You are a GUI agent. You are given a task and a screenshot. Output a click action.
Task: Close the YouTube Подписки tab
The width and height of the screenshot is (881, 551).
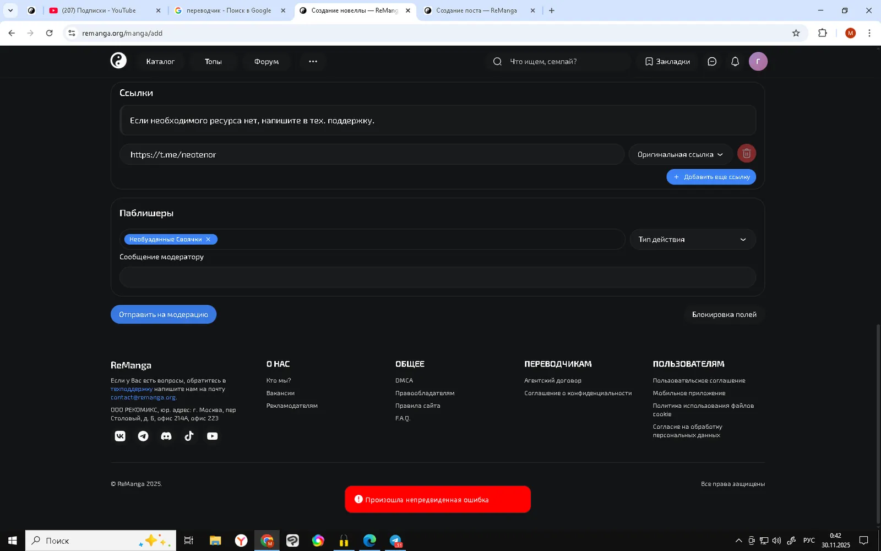pyautogui.click(x=158, y=10)
